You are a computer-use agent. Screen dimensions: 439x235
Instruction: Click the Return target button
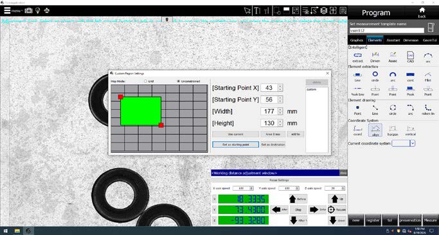coord(337,209)
